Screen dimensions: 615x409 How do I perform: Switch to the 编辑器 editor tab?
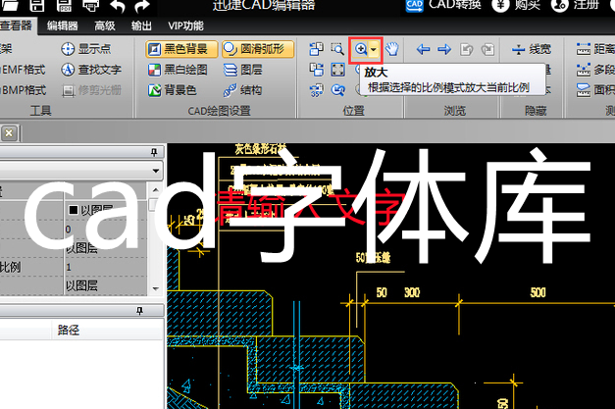[x=62, y=26]
